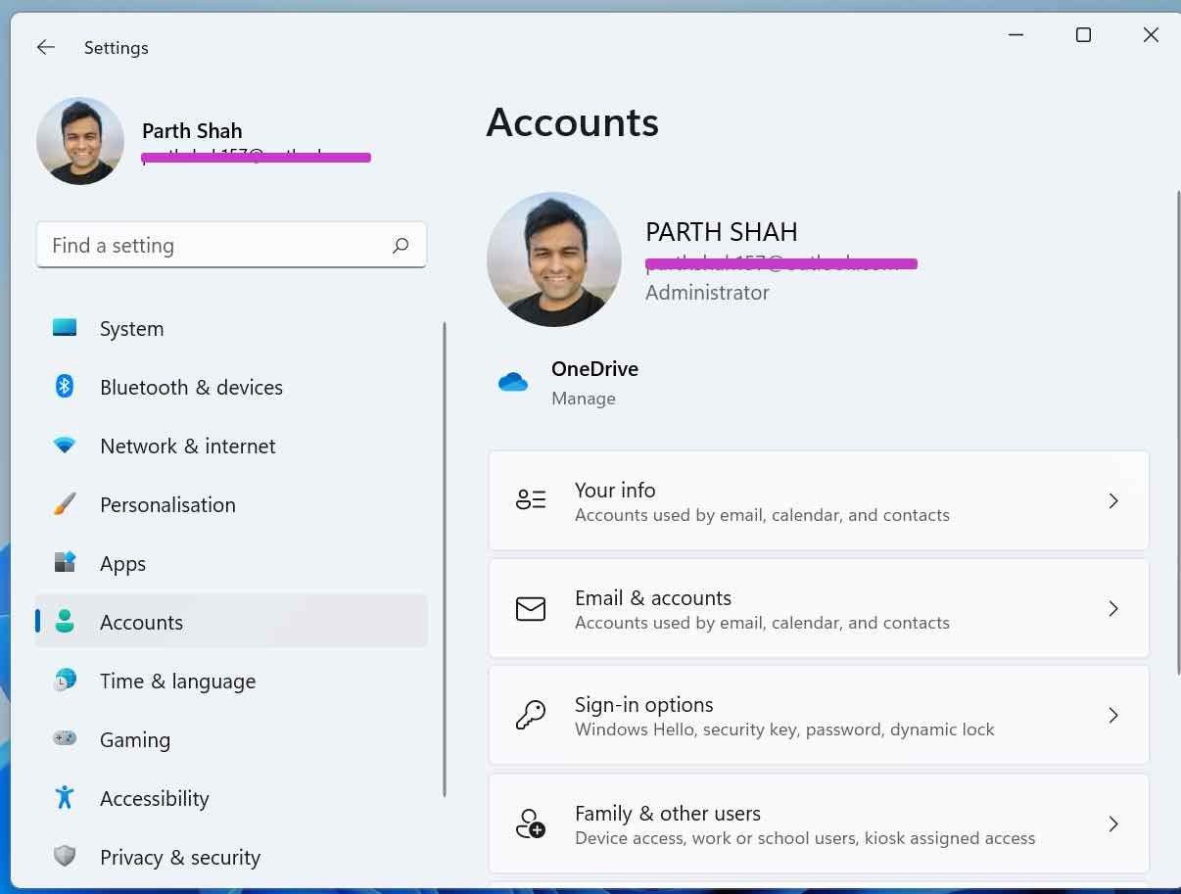Screen dimensions: 1181x894
Task: Click the Your info card icon
Action: pyautogui.click(x=531, y=500)
